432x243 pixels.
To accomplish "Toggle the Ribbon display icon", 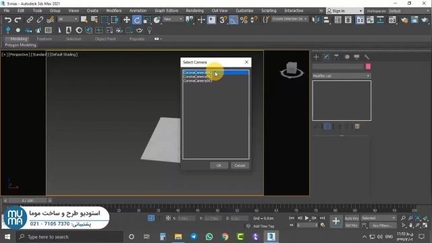I will 360,20.
